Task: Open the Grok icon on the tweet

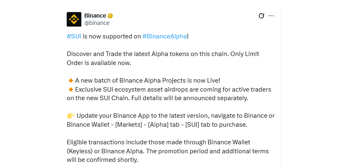Action: (x=262, y=16)
